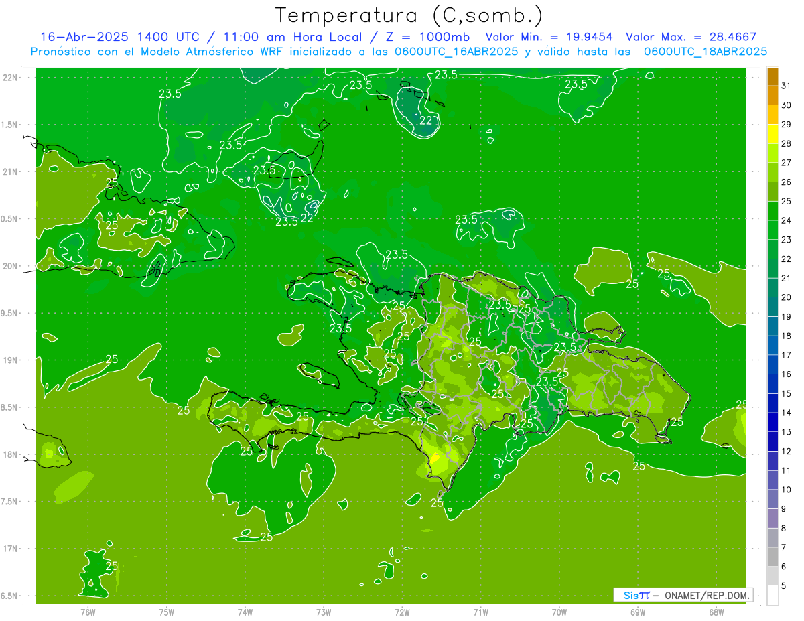The height and width of the screenshot is (621, 804).
Task: Click the 'ONAMET/REP.DOM.' credit label
Action: [x=706, y=595]
